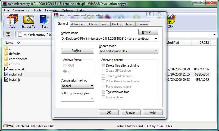Image resolution: width=219 pixels, height=131 pixels.
Task: Click the Add toolbar icon
Action: 12,19
